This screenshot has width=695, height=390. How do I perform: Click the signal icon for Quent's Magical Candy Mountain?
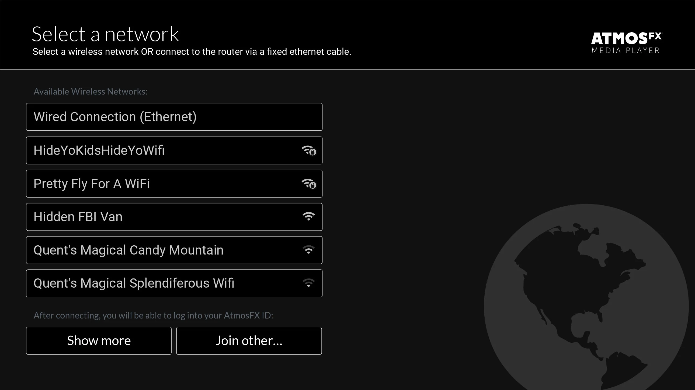coord(309,250)
